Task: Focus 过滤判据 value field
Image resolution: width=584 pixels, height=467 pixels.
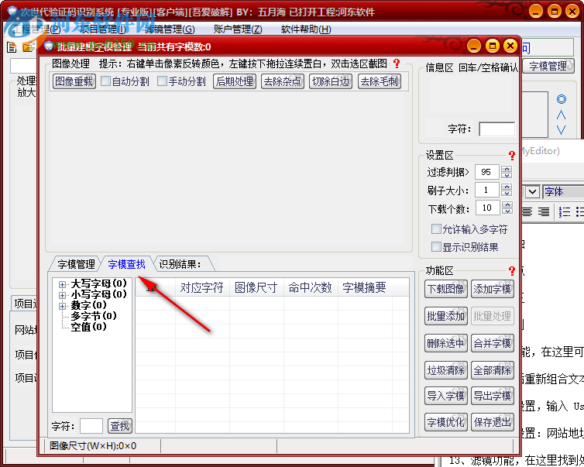Action: tap(487, 172)
